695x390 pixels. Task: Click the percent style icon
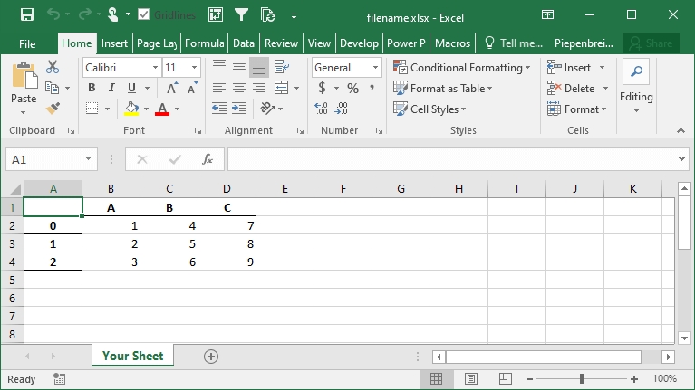click(352, 88)
